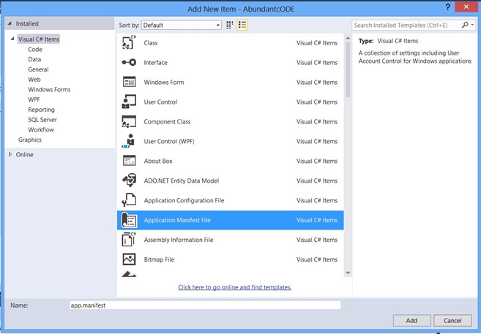Select the Windows Form item label
This screenshot has width=481, height=334.
pos(164,82)
